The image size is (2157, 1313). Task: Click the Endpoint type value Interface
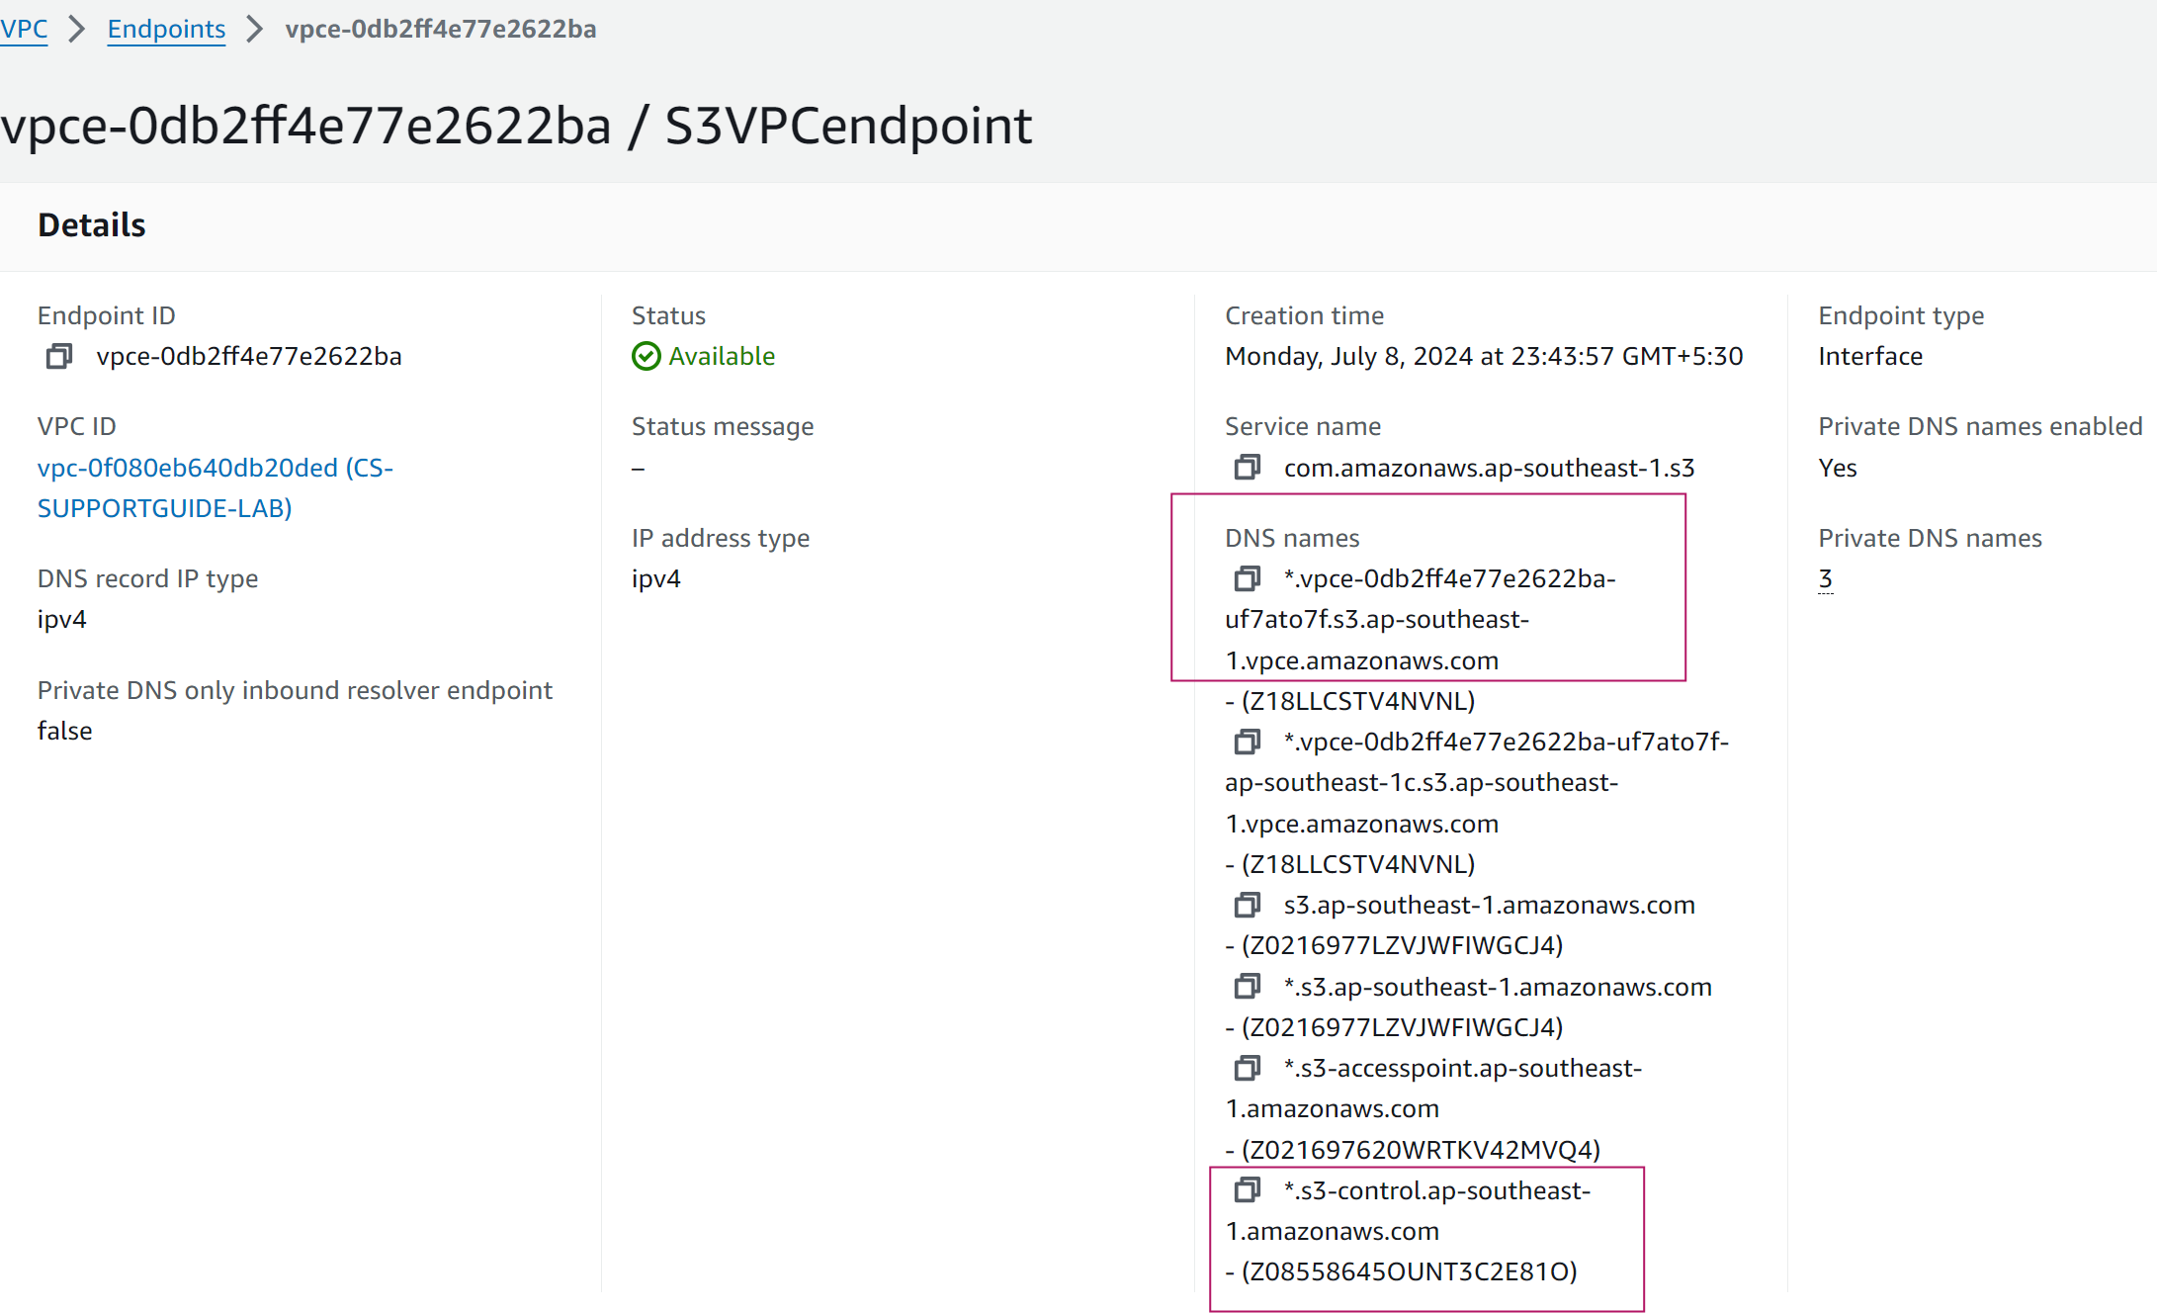[1870, 356]
